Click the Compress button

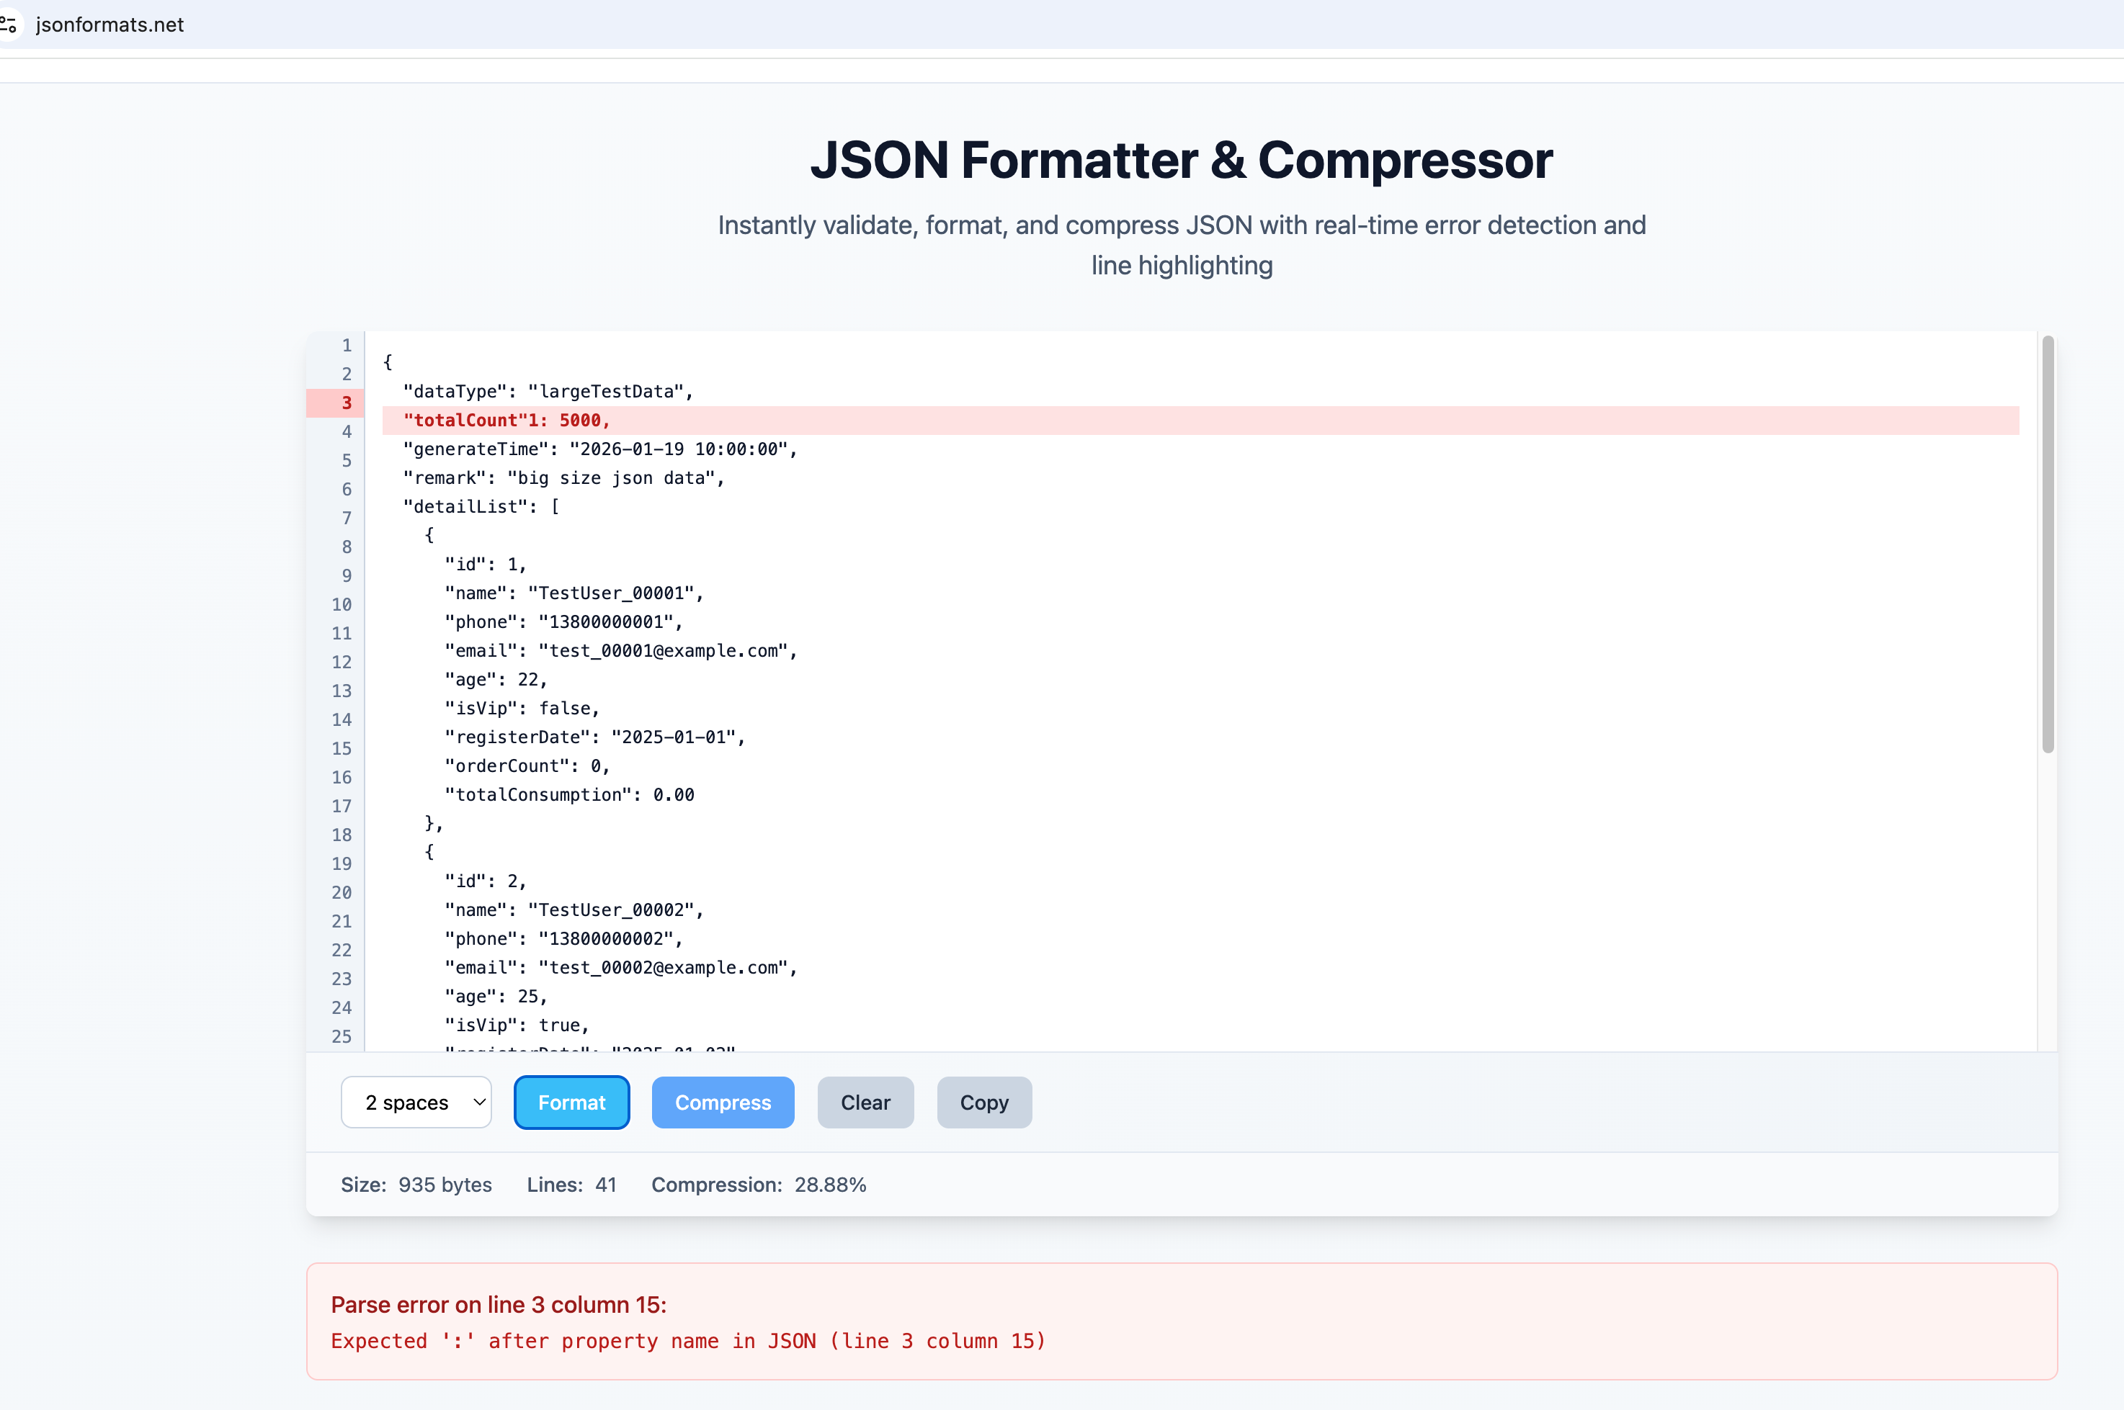pyautogui.click(x=723, y=1102)
